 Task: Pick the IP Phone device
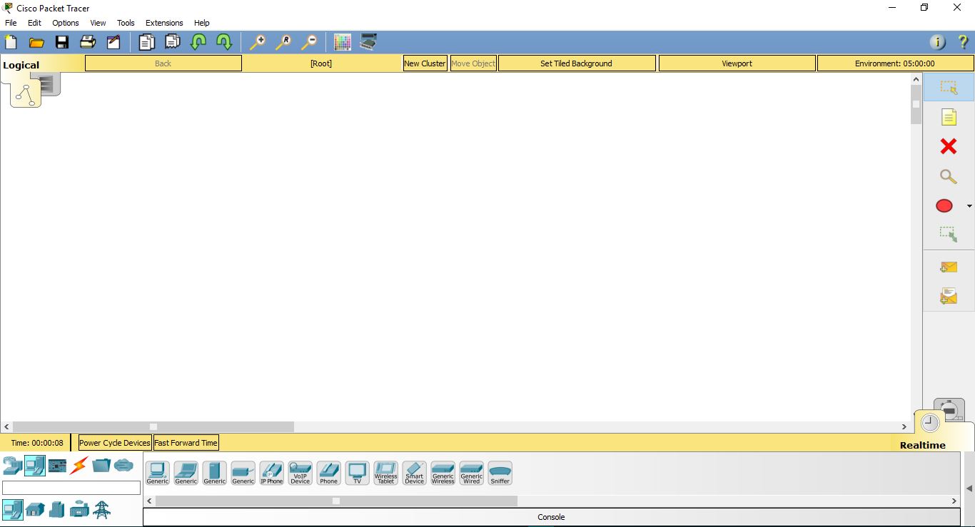272,474
